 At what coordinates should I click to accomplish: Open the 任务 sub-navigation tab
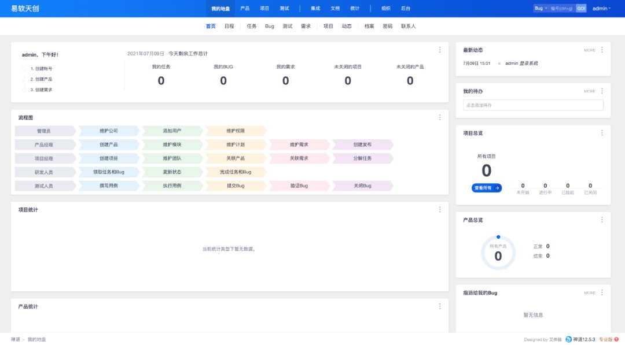coord(252,26)
